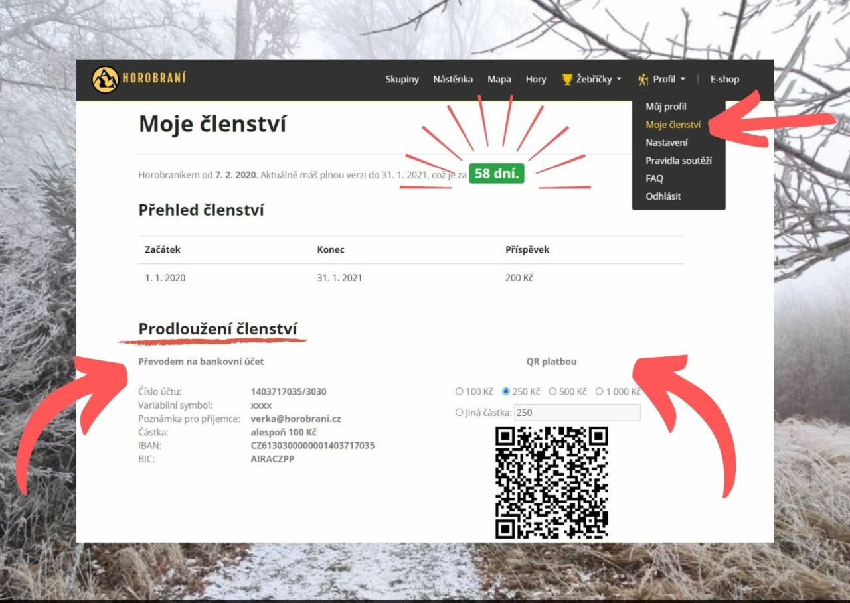Click the BIC value AIRACZPP

click(x=272, y=458)
